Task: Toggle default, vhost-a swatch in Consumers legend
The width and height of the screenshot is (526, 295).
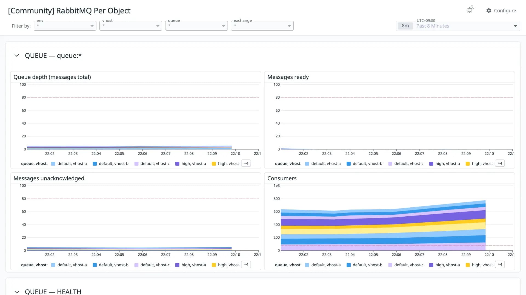Action: pyautogui.click(x=307, y=265)
